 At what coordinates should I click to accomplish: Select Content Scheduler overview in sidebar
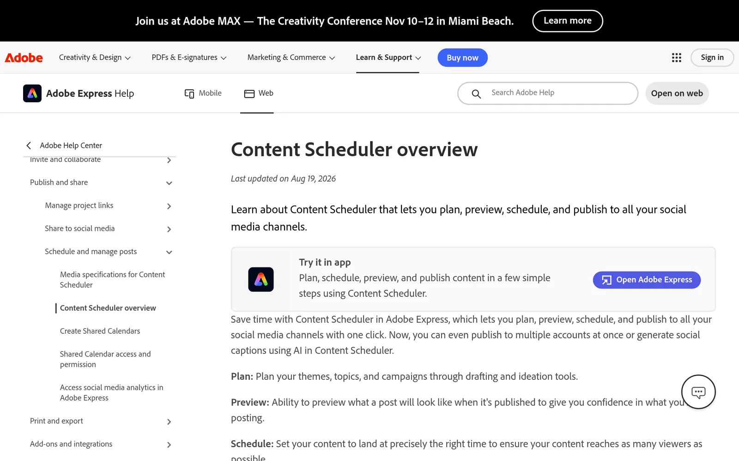[x=108, y=308]
